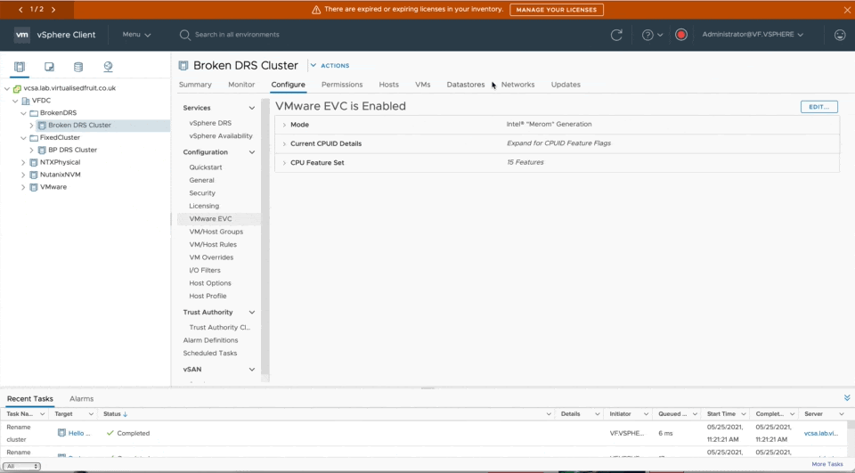Click the VFDC datacenter icon
The image size is (855, 473).
click(x=26, y=101)
